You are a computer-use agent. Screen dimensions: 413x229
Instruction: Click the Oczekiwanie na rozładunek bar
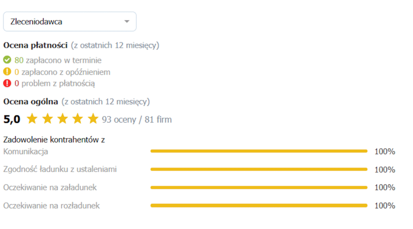point(259,206)
